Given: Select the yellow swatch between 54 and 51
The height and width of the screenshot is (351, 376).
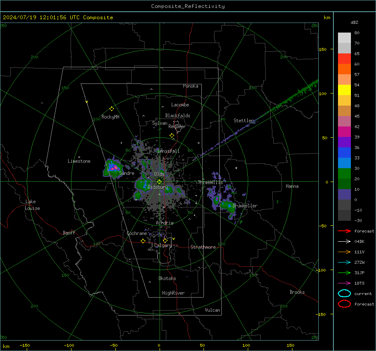Looking at the screenshot, I should click(344, 90).
